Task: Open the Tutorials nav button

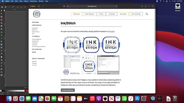Action: tap(112, 14)
